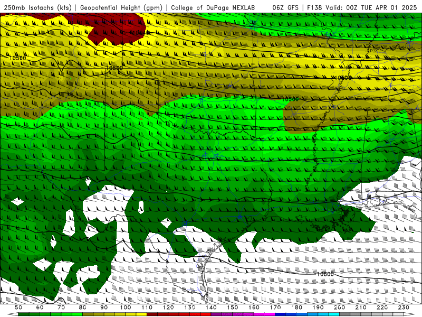The image size is (422, 317).
Task: Click the 'F138 Valid: 00Z TUE APR 01 2025' text
Action: click(x=362, y=8)
